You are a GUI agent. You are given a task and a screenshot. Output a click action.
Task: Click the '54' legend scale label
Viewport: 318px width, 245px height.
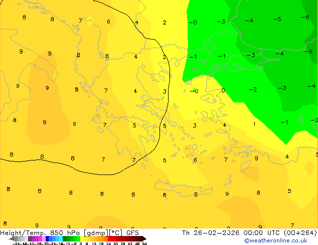(x=144, y=243)
